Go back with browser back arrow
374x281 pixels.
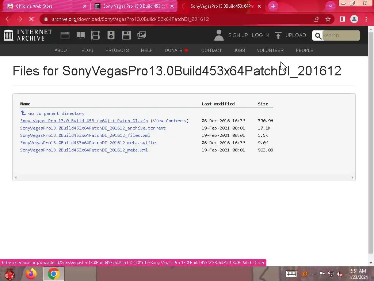(x=8, y=19)
